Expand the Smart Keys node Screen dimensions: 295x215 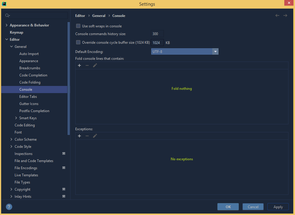pyautogui.click(x=16, y=118)
